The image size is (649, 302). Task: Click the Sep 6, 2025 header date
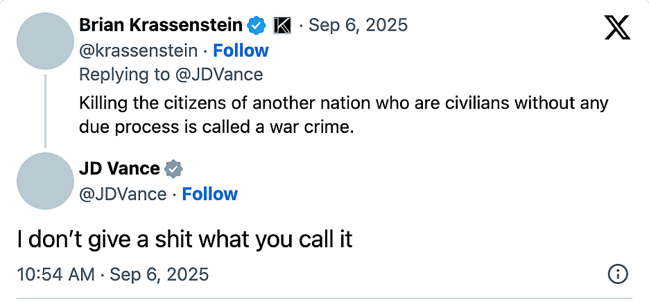point(358,26)
